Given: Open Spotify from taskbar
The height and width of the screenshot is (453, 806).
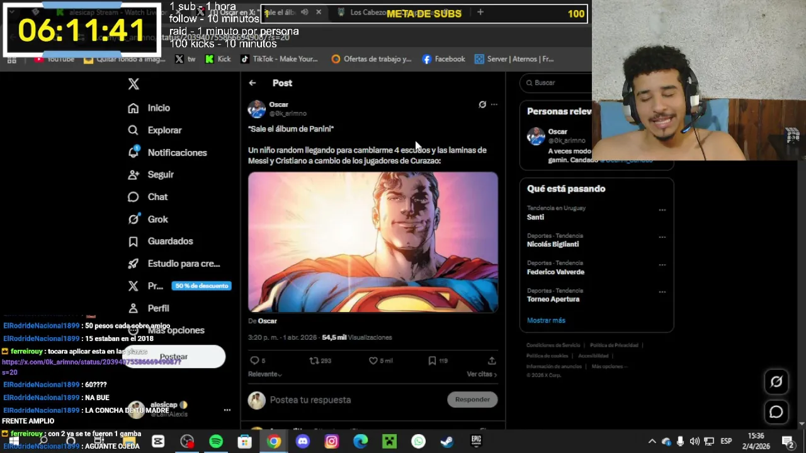Looking at the screenshot, I should click(216, 442).
